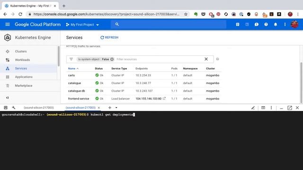Clear all filters with the X button
303x170 pixels.
(x=206, y=59)
